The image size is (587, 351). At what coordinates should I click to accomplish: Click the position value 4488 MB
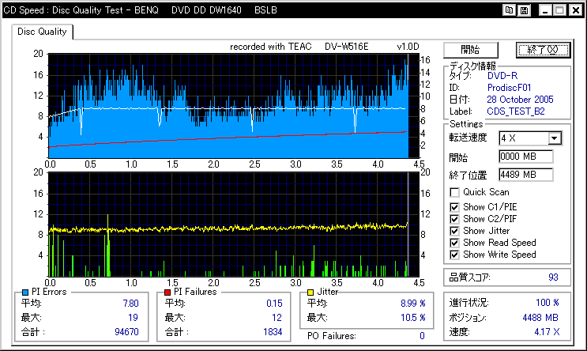coord(540,318)
